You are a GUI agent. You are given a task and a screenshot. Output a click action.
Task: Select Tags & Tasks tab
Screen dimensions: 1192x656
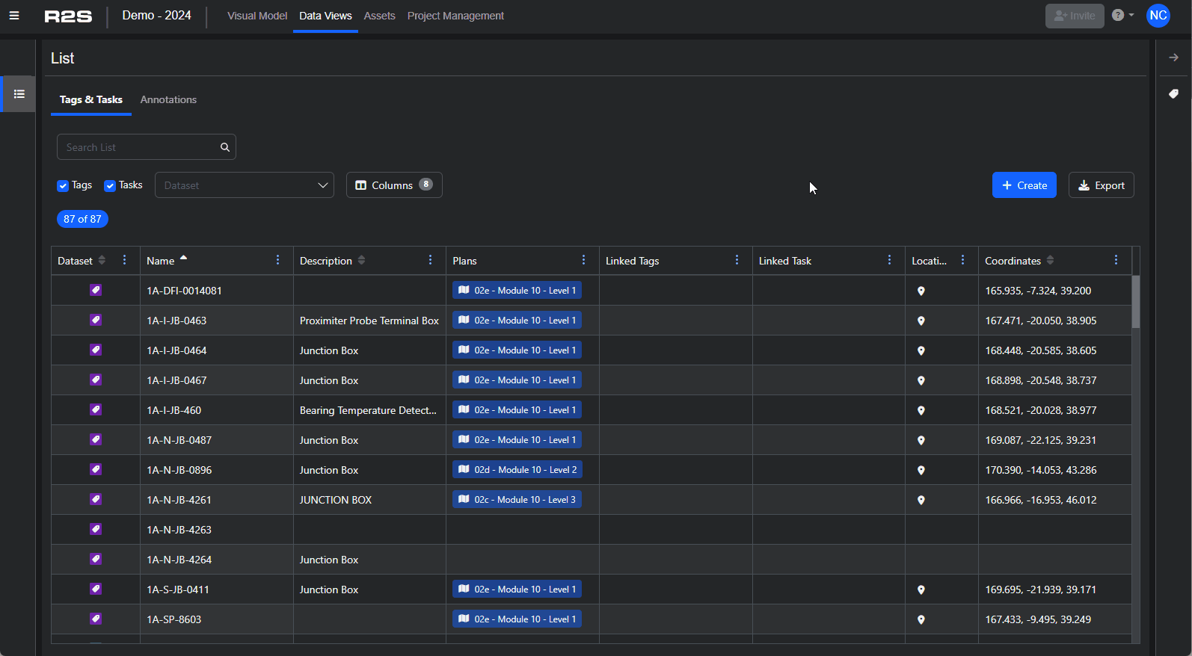coord(91,99)
